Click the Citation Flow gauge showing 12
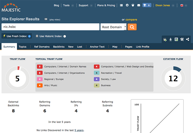Screen dimensions: 193x133 [173, 78]
